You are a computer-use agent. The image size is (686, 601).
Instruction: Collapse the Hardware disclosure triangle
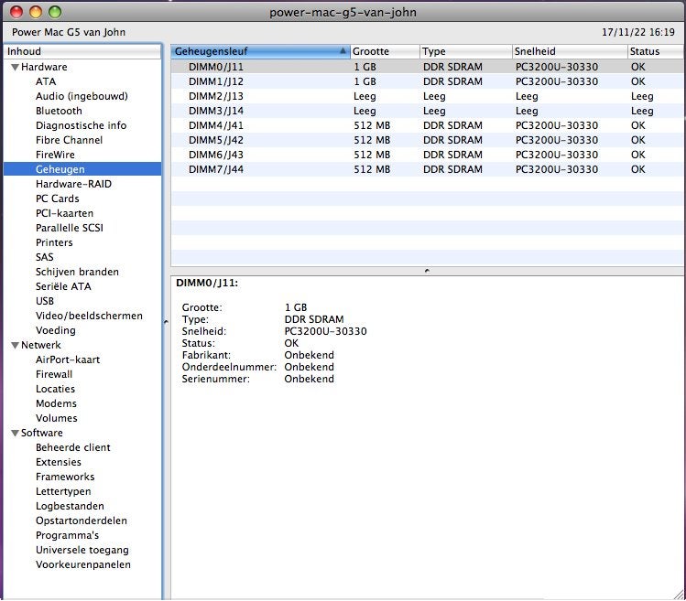click(15, 68)
